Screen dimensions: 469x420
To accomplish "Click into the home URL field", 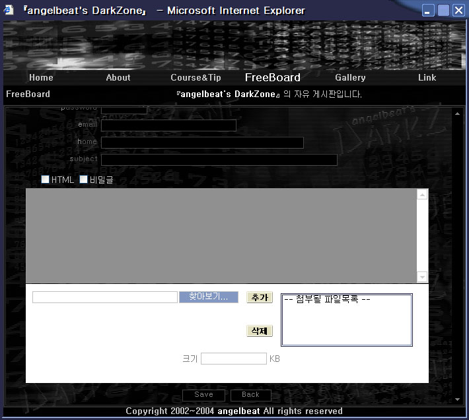I will (x=203, y=143).
